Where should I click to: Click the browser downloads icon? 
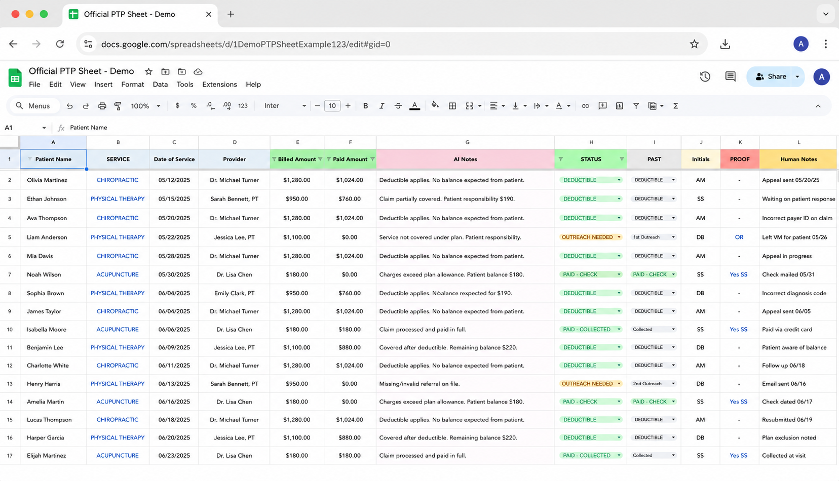(x=725, y=44)
